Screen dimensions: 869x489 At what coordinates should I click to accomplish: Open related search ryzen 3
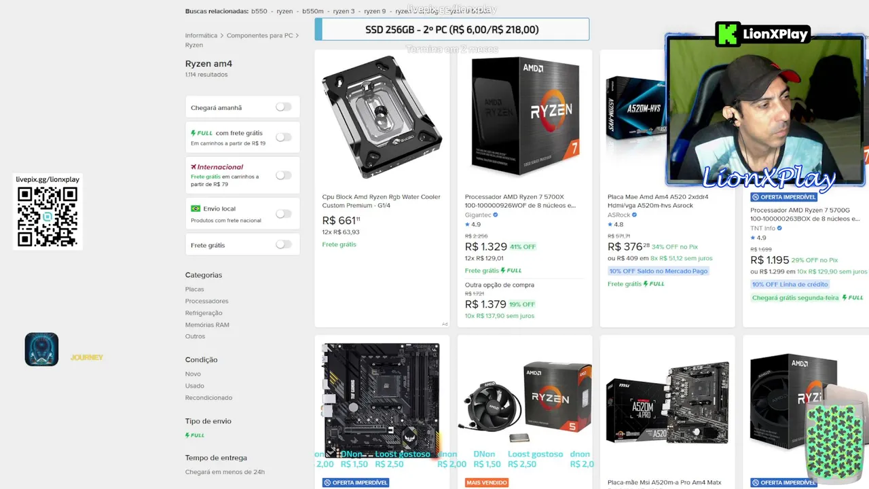pos(344,12)
